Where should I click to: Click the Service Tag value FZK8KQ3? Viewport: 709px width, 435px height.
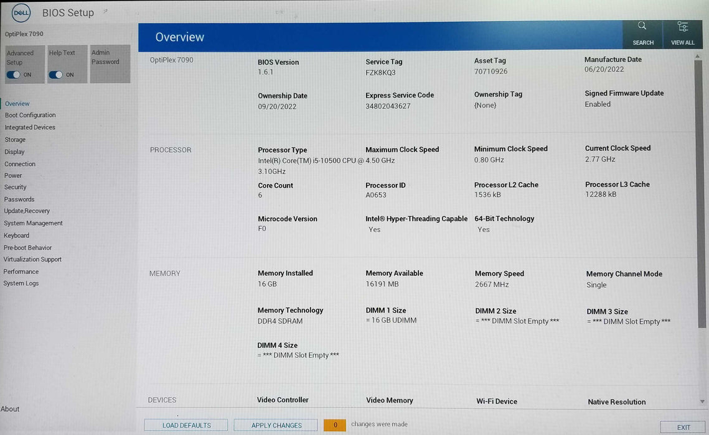pos(380,72)
